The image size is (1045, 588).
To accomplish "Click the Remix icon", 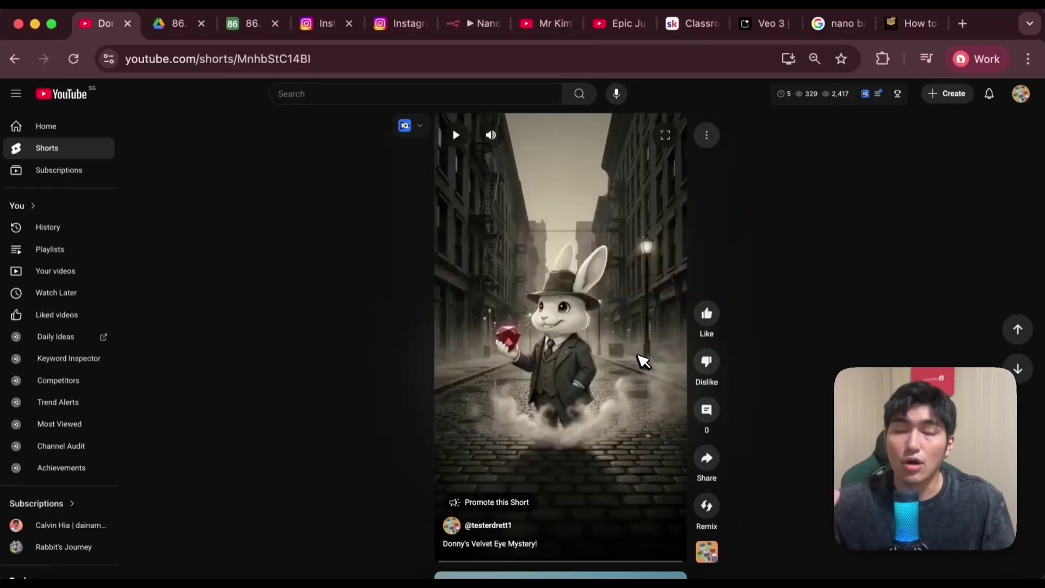I will [x=706, y=506].
